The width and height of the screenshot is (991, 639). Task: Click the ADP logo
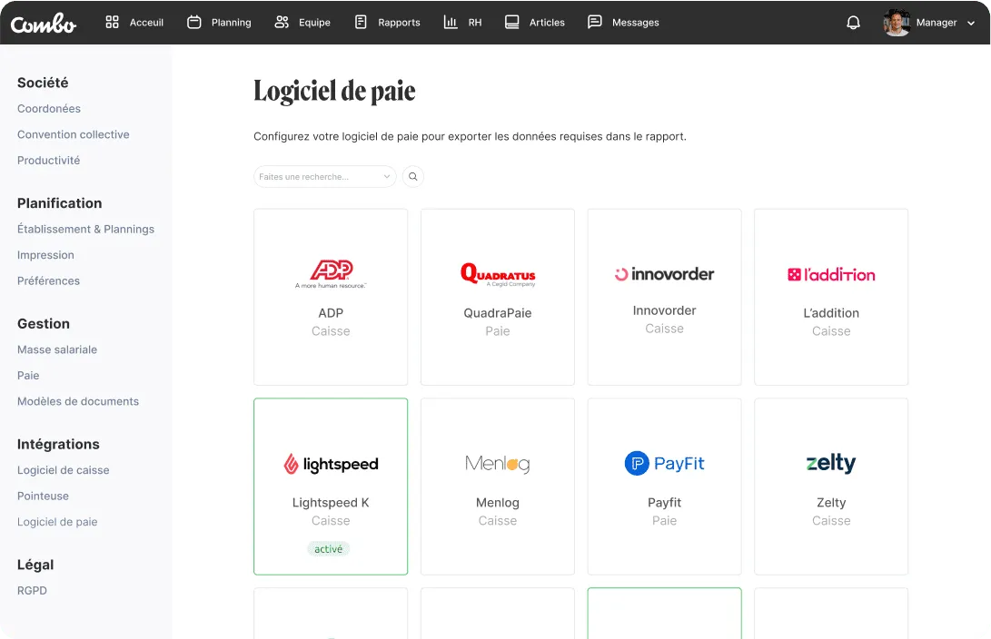(x=331, y=274)
